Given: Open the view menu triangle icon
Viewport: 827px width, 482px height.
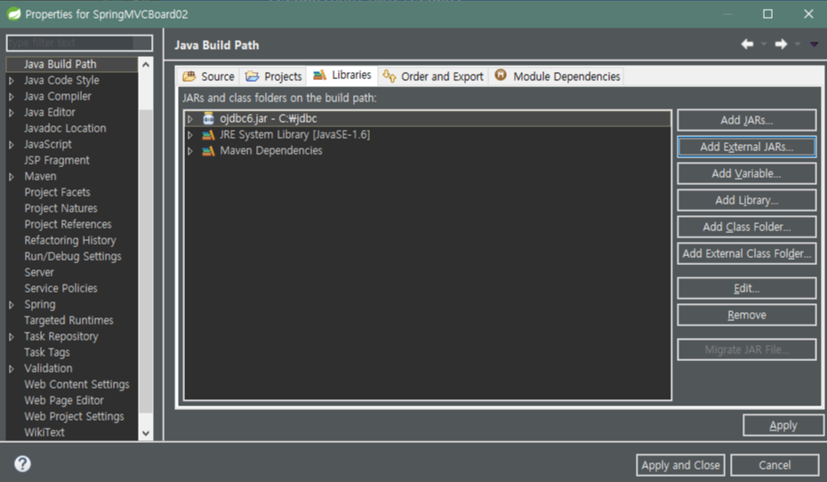Looking at the screenshot, I should click(814, 44).
